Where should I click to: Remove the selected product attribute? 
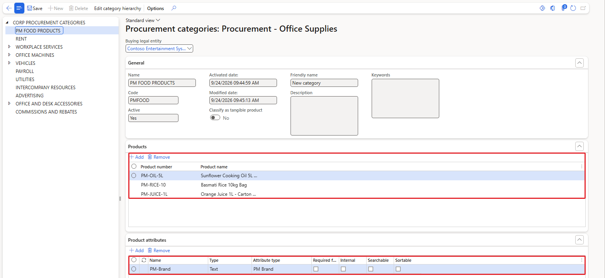[159, 251]
